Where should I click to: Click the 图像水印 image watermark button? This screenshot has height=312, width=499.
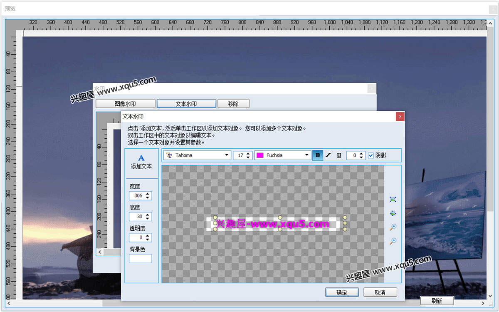[x=125, y=104]
